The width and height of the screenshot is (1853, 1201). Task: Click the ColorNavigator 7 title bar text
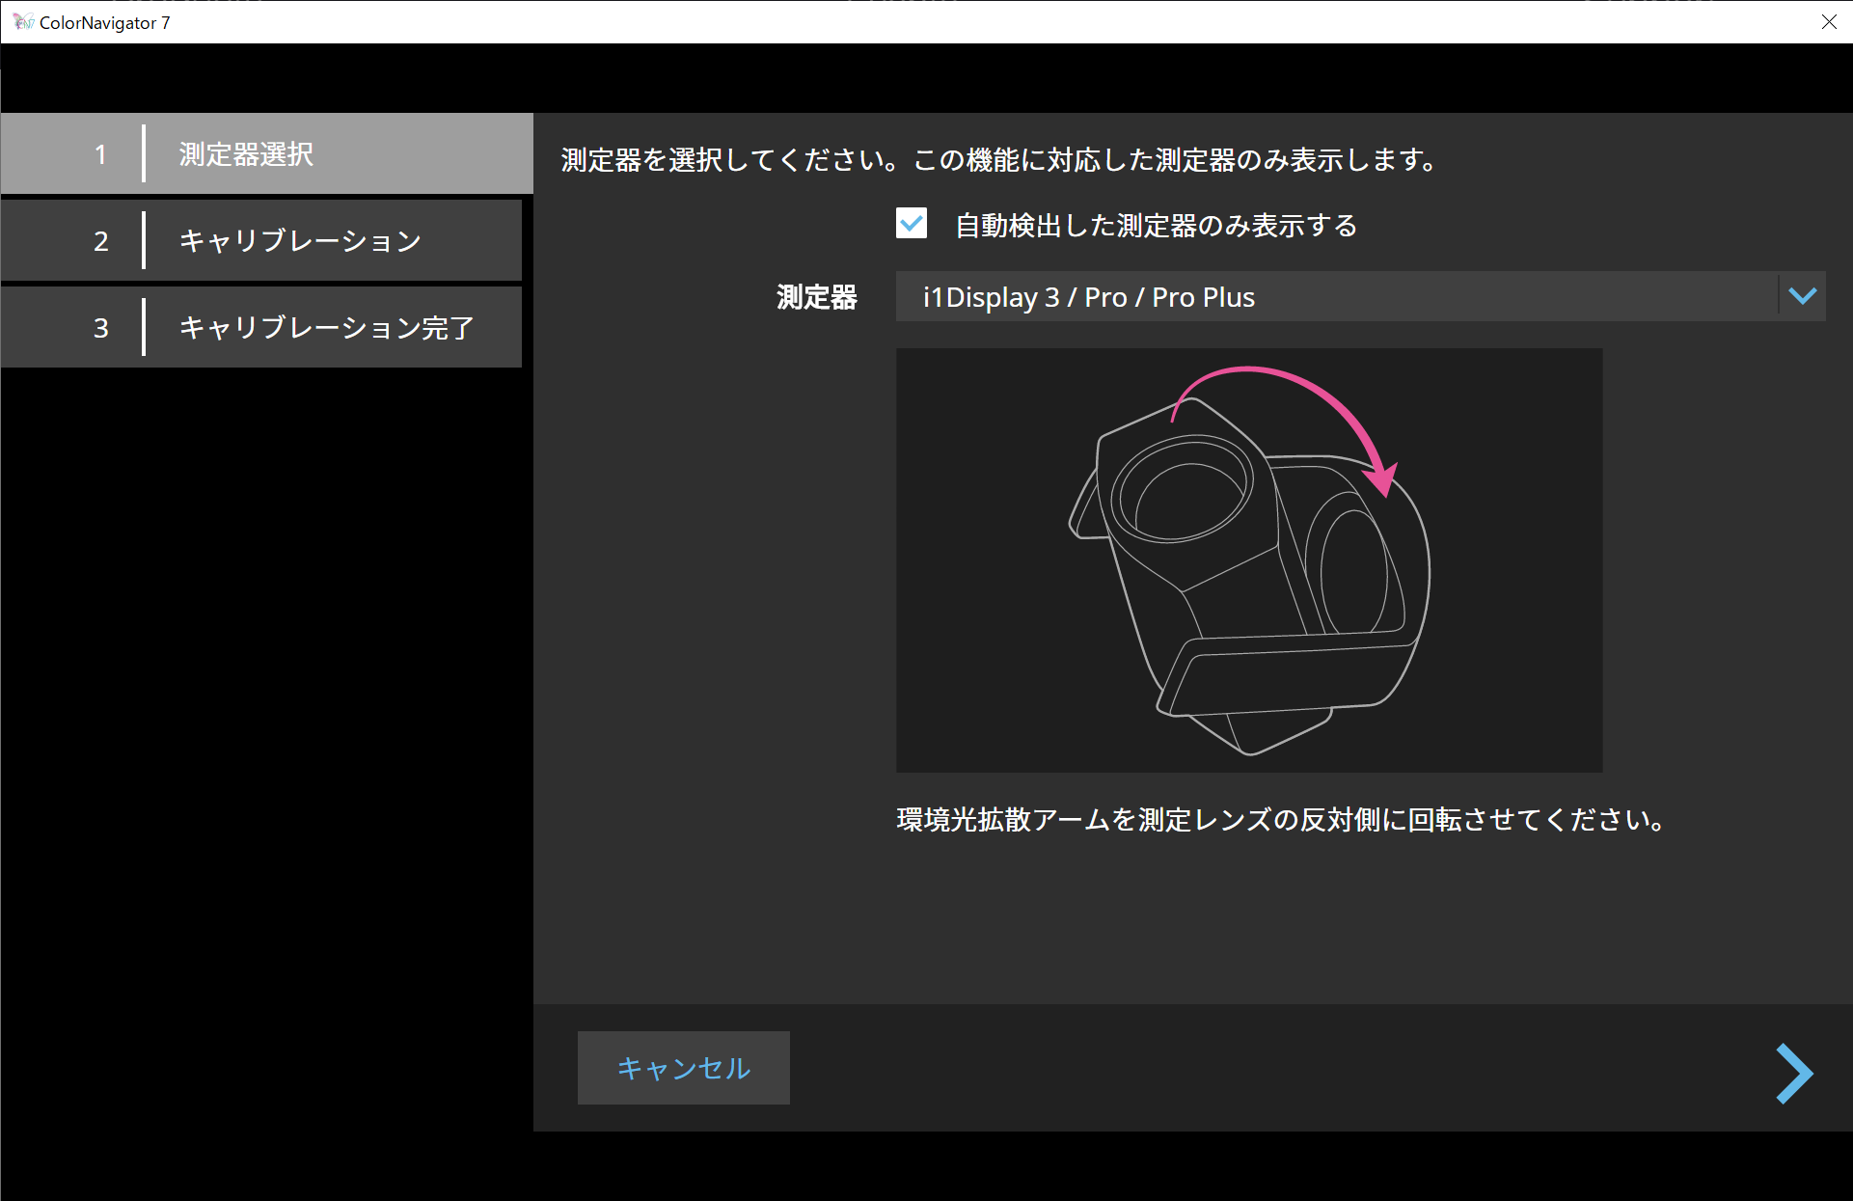(104, 23)
